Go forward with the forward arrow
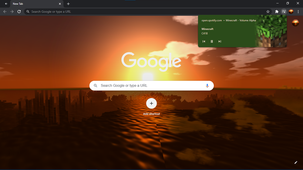Viewport: 303px width, 170px height. coord(12,11)
